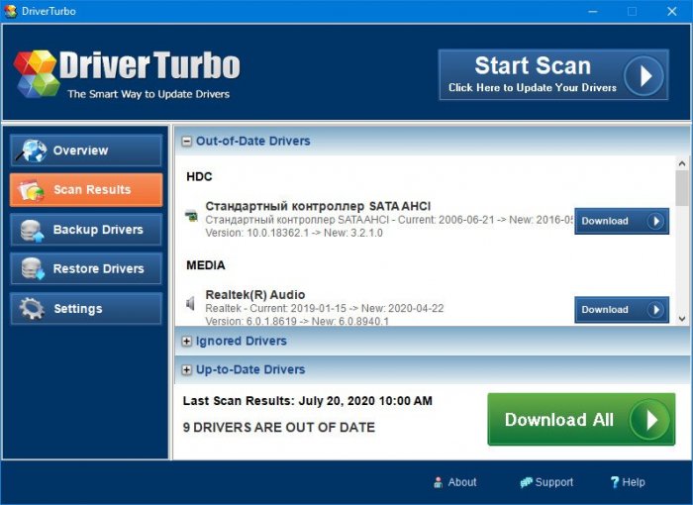Click the About person icon
The width and height of the screenshot is (693, 505).
(x=438, y=482)
